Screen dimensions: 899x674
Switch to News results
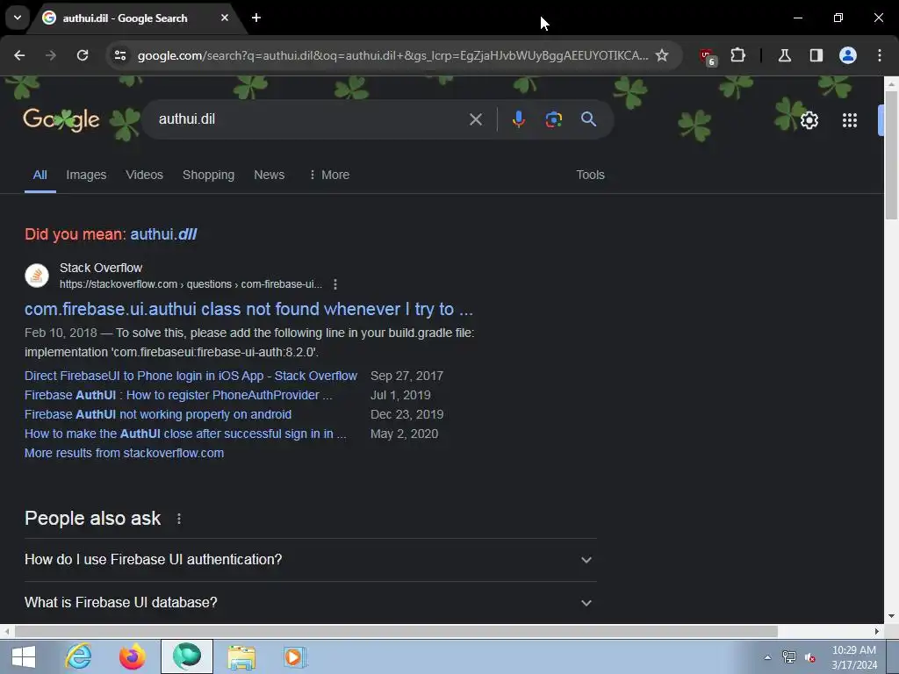(x=269, y=175)
